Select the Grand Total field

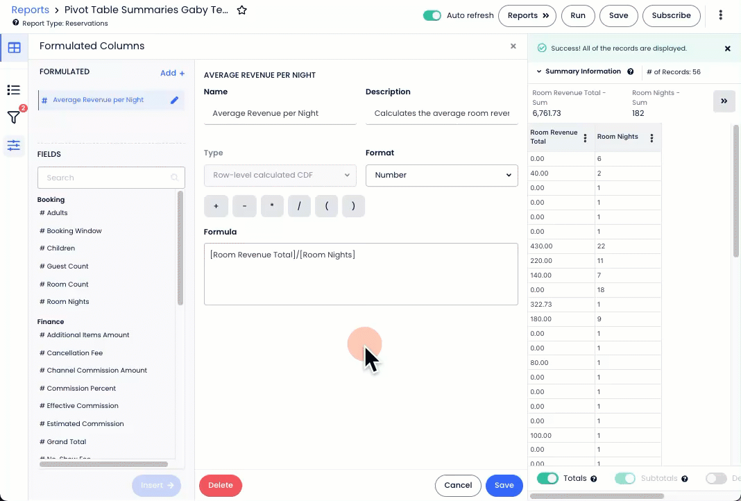pyautogui.click(x=63, y=441)
